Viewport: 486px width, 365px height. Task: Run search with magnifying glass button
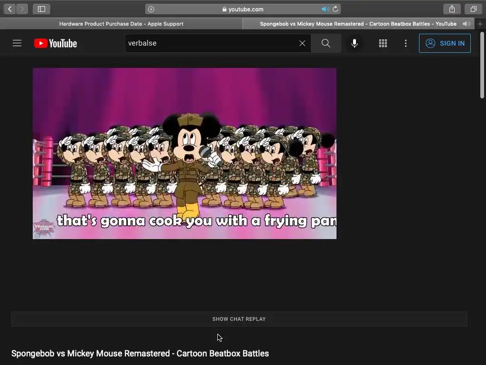326,43
